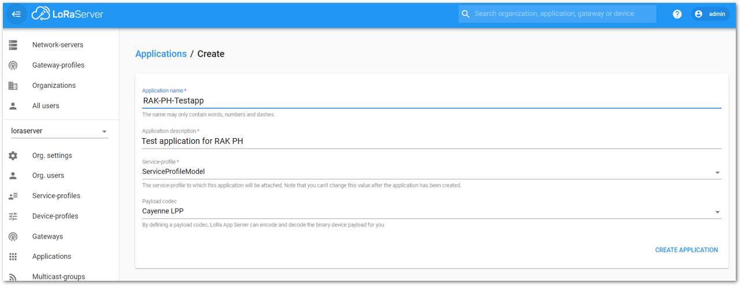Focus the Application name field
The height and width of the screenshot is (286, 741).
(431, 101)
